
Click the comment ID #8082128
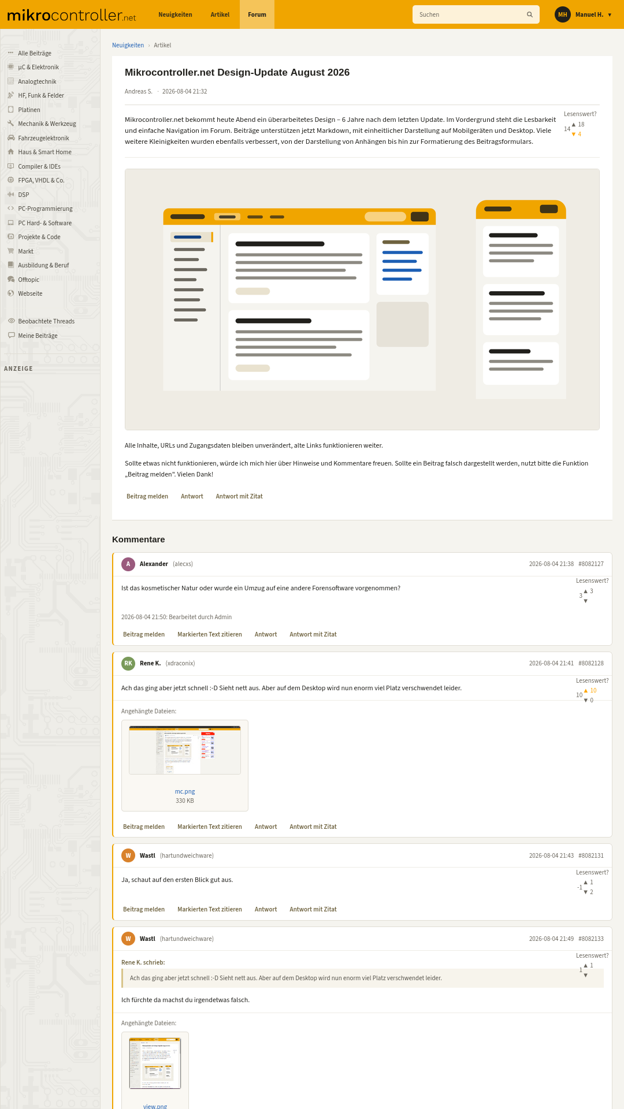pos(591,663)
